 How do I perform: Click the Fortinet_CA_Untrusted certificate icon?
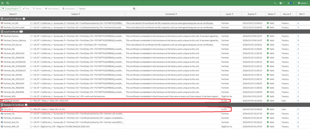2,28
